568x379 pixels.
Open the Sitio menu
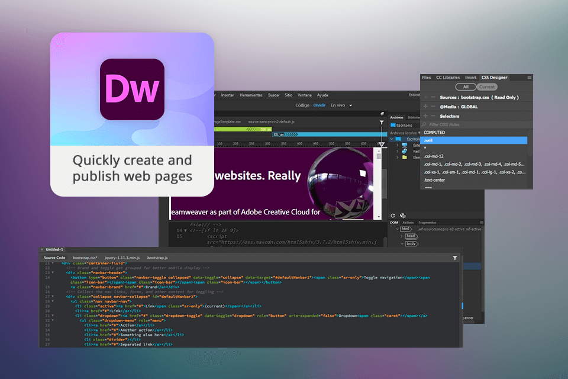(288, 95)
